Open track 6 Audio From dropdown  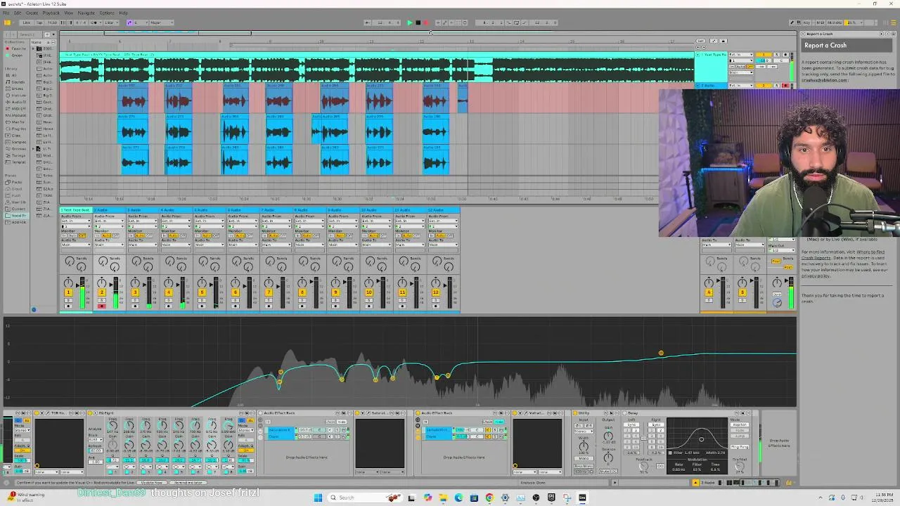(243, 221)
